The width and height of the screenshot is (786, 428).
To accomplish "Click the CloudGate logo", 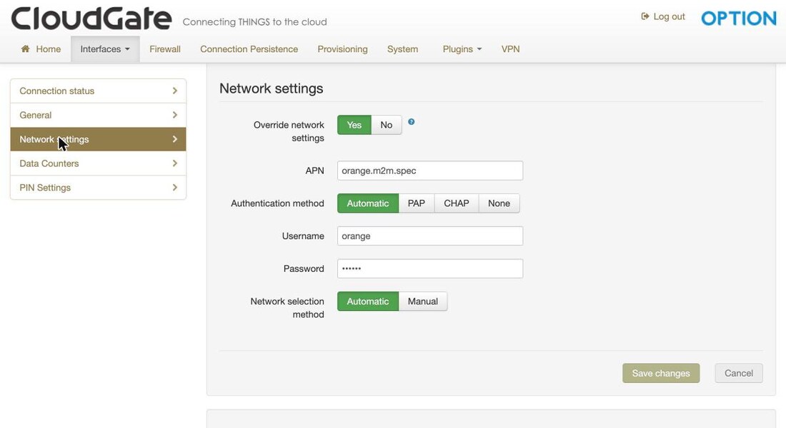I will coord(91,19).
